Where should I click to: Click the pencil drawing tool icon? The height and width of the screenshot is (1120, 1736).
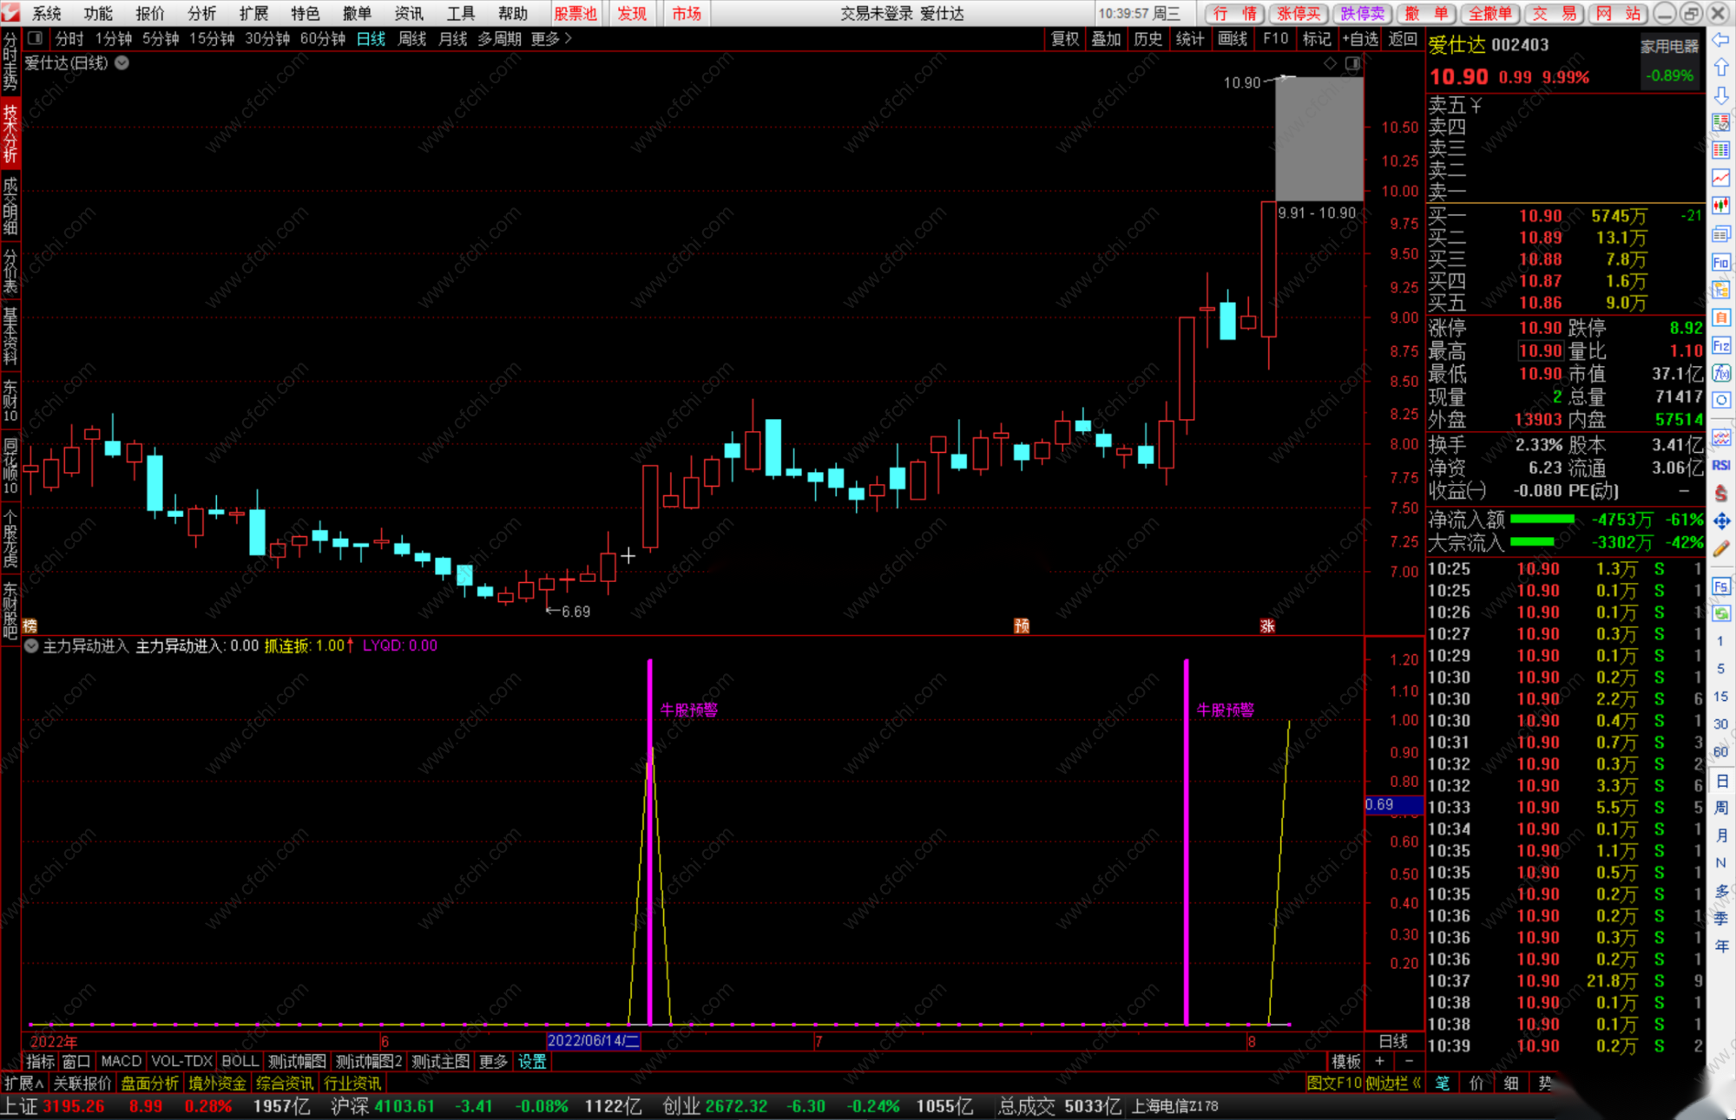coord(1721,549)
